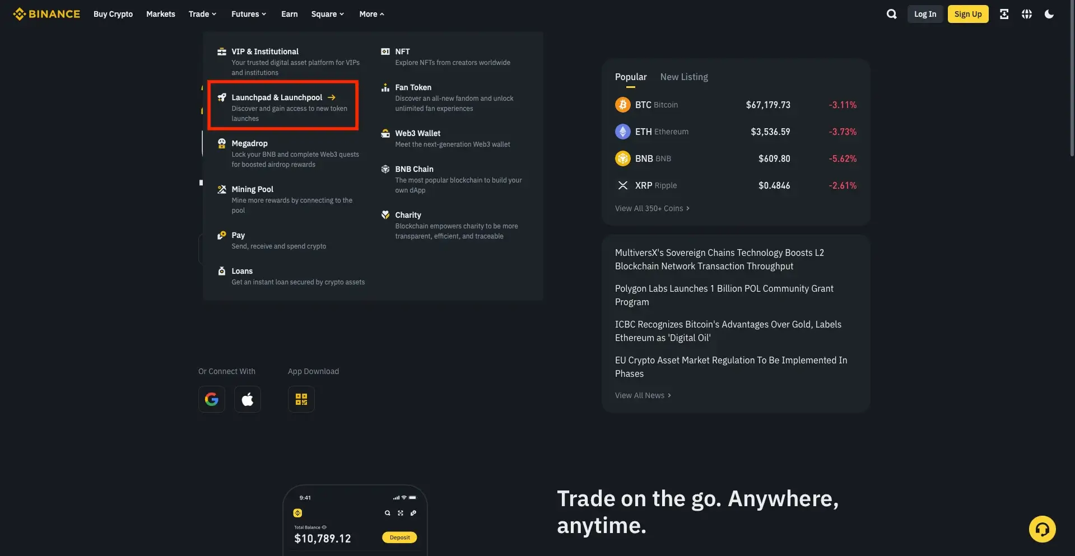Open the search magnifier icon
Viewport: 1075px width, 556px height.
[891, 14]
